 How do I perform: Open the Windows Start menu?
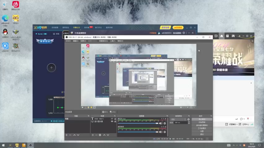point(3,145)
